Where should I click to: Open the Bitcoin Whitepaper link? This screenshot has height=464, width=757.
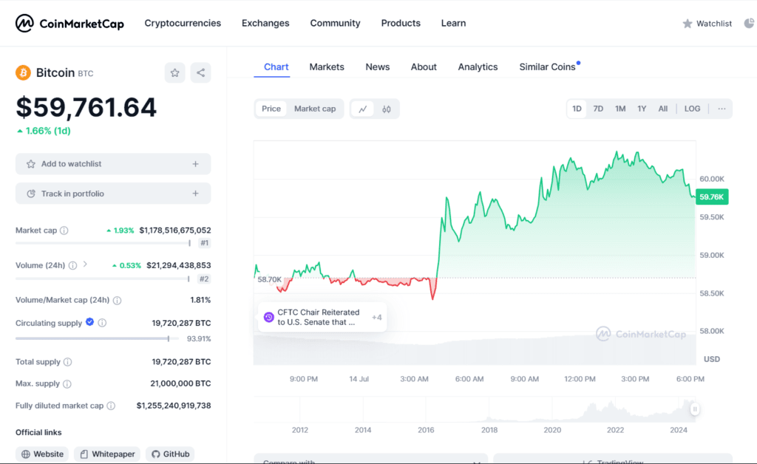tap(107, 454)
